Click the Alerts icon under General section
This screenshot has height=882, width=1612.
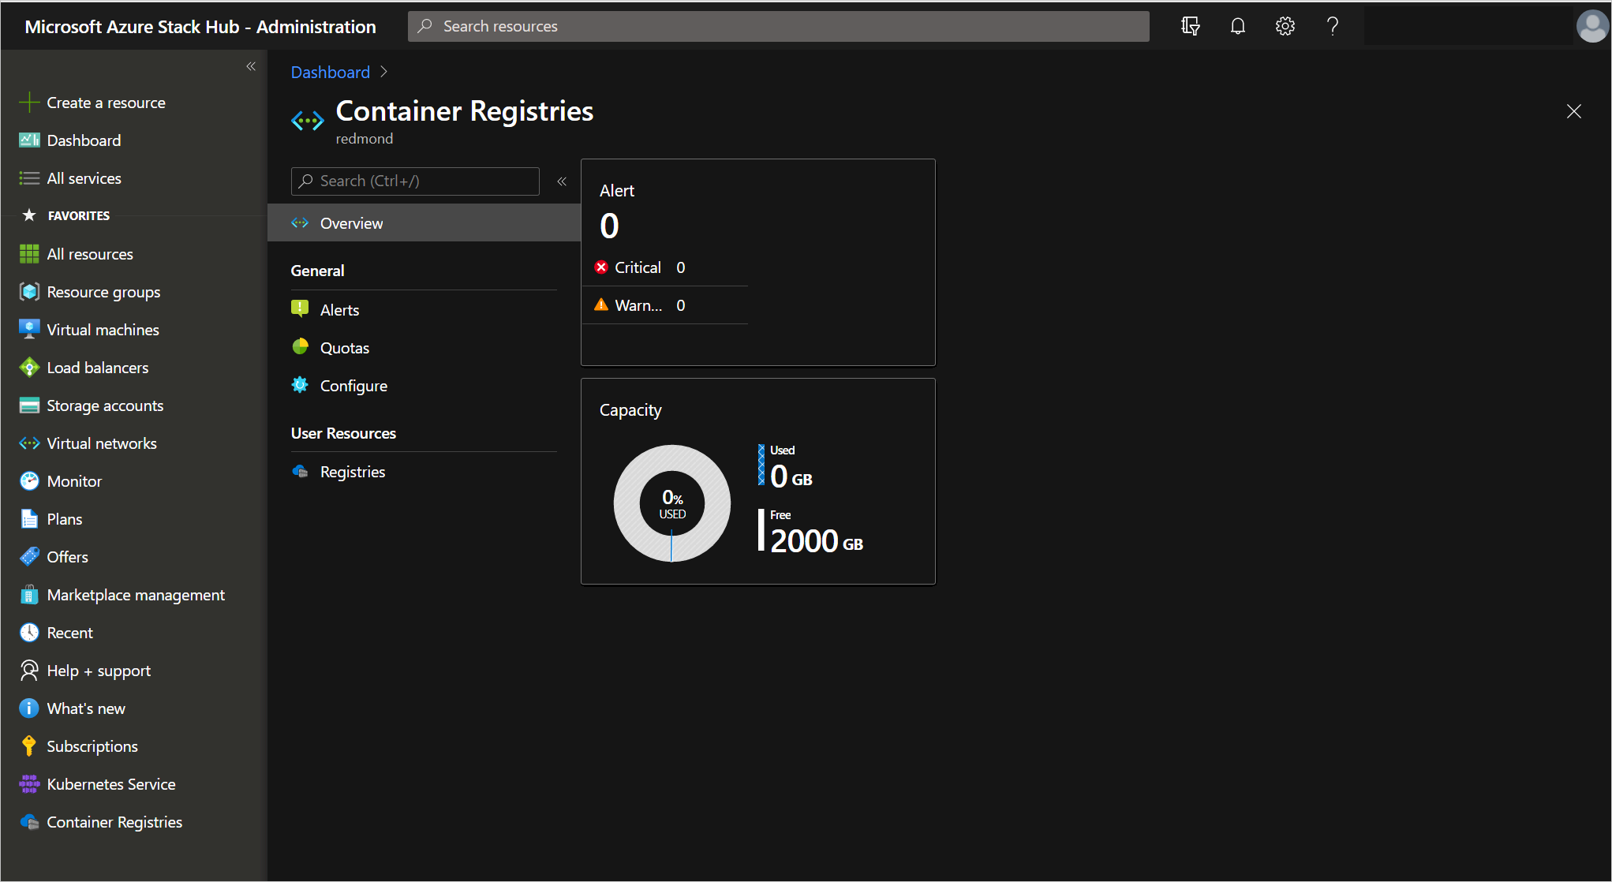[x=300, y=309]
